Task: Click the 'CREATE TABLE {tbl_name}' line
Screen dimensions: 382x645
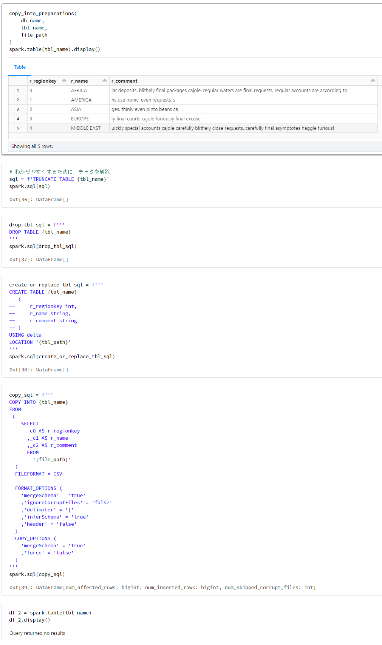Action: [43, 292]
